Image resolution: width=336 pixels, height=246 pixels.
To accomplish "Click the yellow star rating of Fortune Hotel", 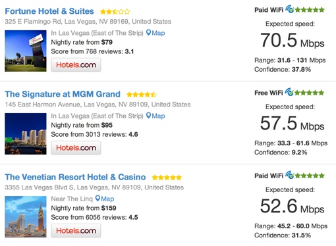I will (x=115, y=11).
